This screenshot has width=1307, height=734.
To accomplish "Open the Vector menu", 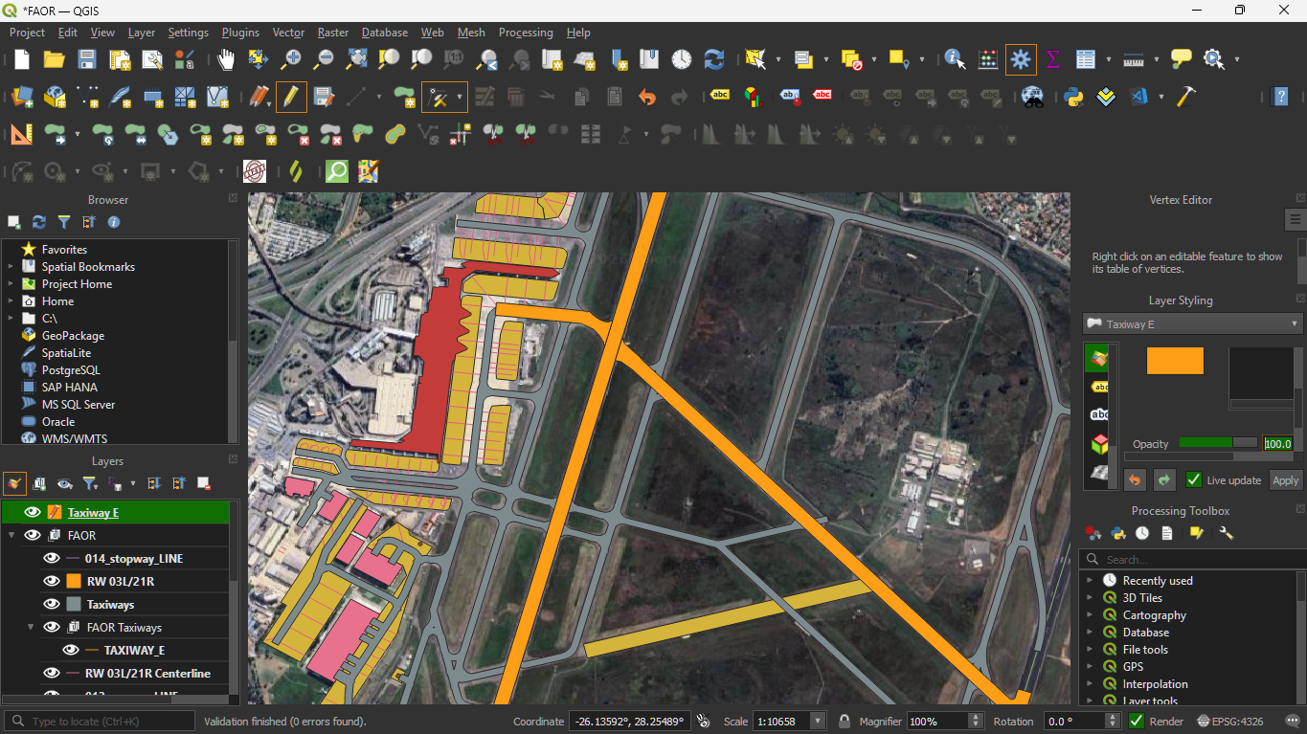I will (x=288, y=33).
